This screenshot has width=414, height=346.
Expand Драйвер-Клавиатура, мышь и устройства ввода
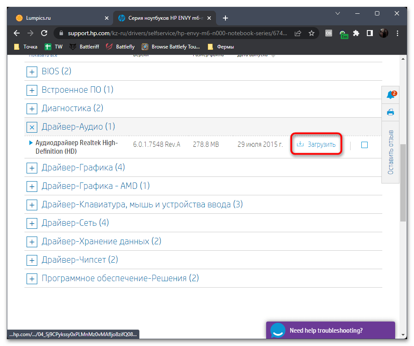(32, 205)
